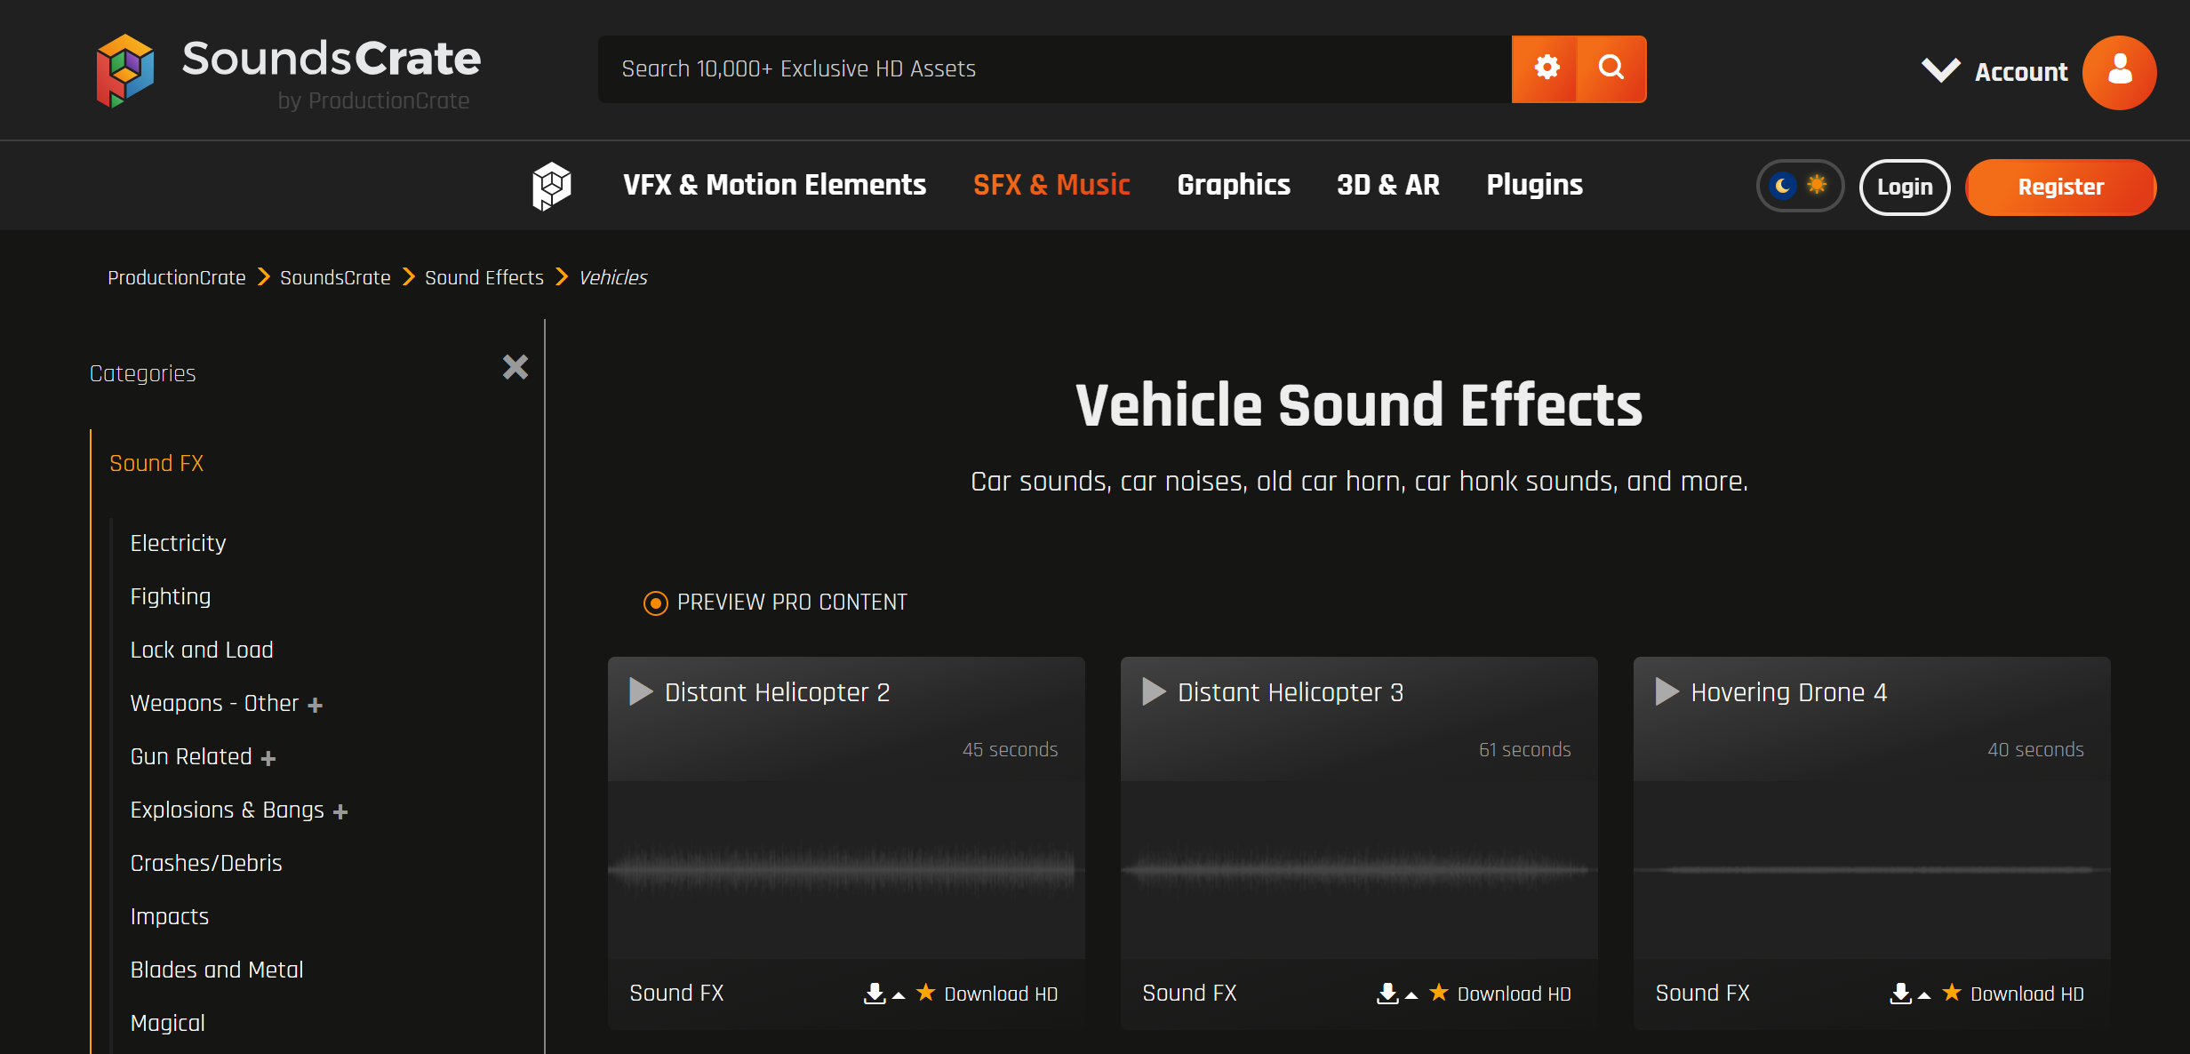Click Download HD on Distant Helicopter 3
Viewport: 2190px width, 1054px height.
[1514, 994]
